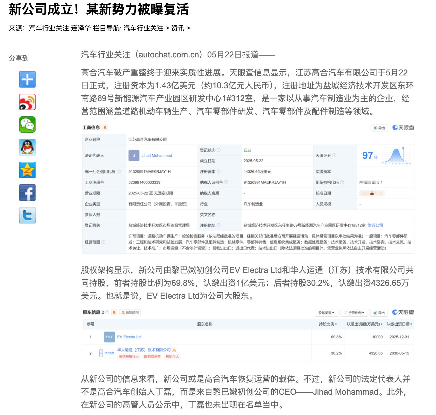This screenshot has width=436, height=415.
Task: Click registration number 320991400003339
Action: (144, 182)
